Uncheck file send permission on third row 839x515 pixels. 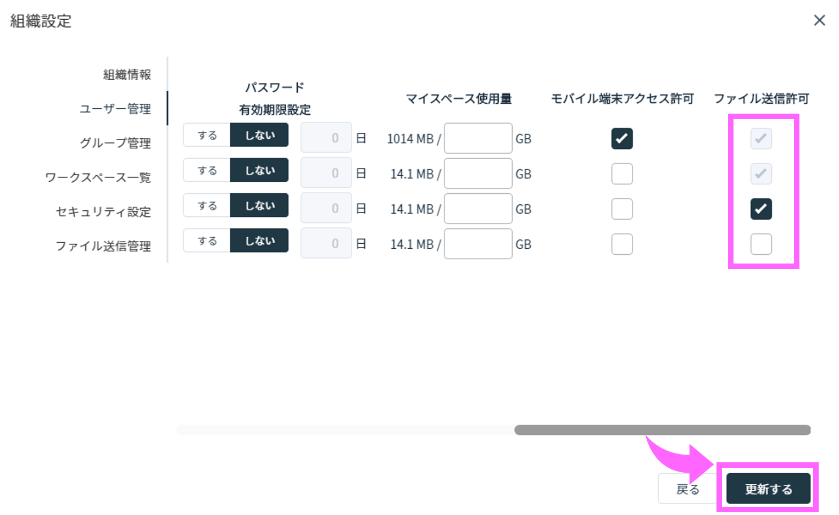point(760,209)
